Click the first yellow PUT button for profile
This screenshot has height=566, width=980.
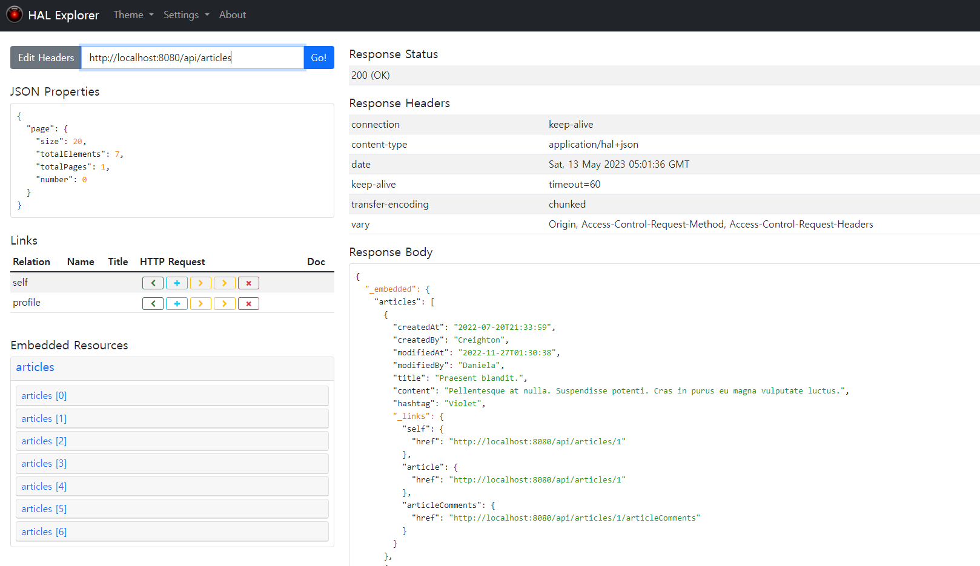(200, 303)
